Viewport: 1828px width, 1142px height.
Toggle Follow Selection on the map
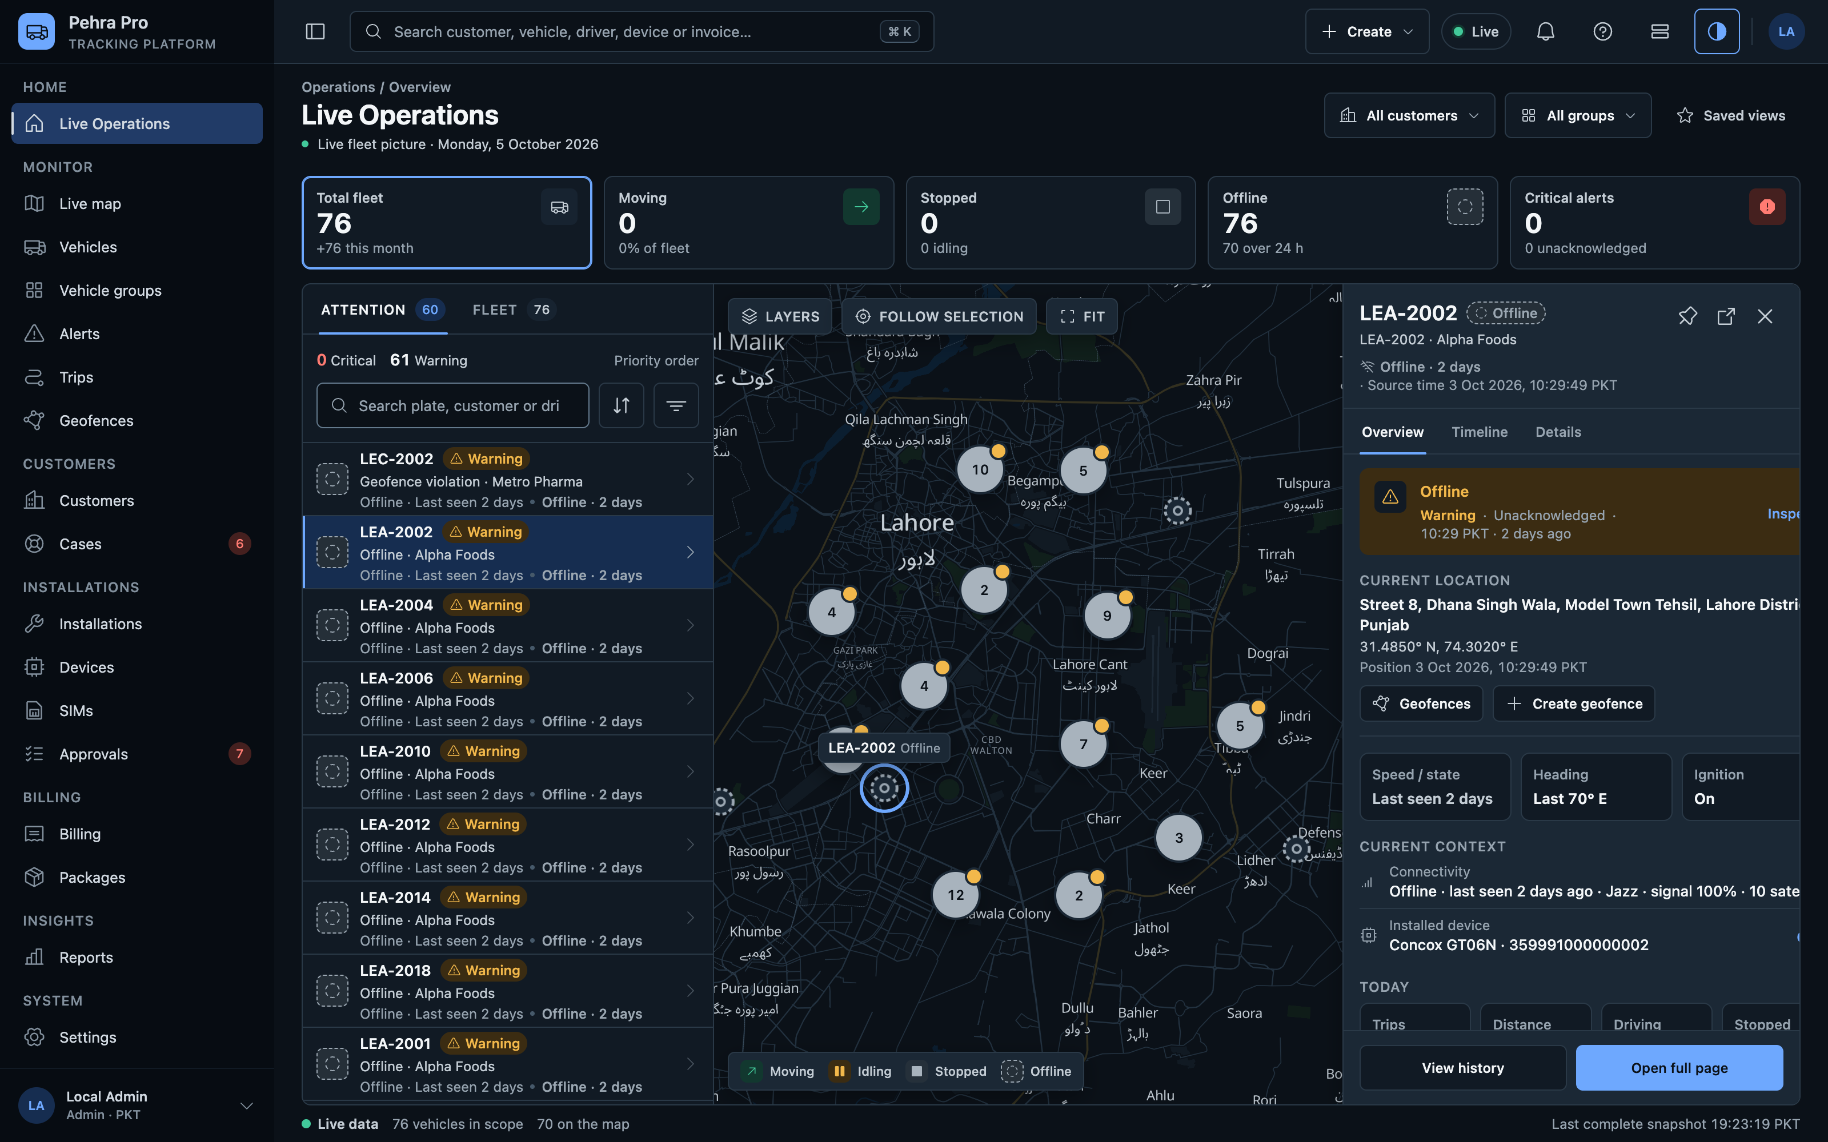coord(939,316)
